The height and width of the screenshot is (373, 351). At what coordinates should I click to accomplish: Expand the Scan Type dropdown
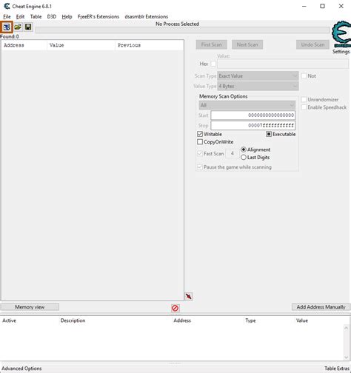pos(258,76)
